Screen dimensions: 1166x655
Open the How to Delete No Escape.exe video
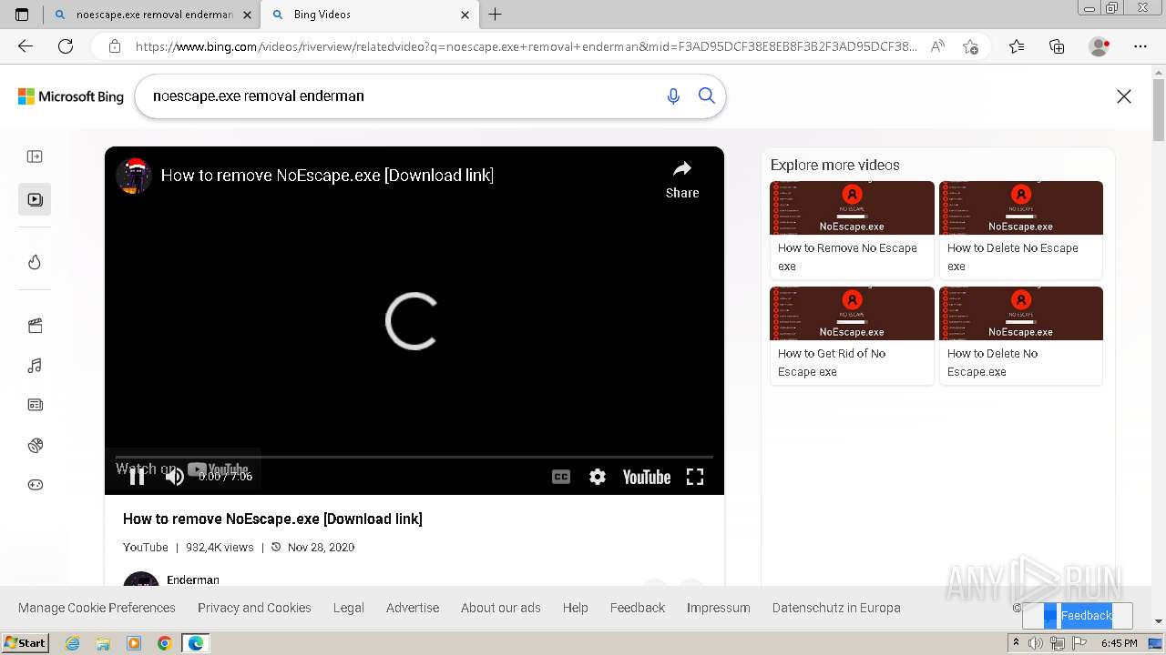(x=1021, y=336)
